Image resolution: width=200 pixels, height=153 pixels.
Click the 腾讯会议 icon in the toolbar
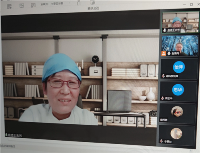pos(92,2)
